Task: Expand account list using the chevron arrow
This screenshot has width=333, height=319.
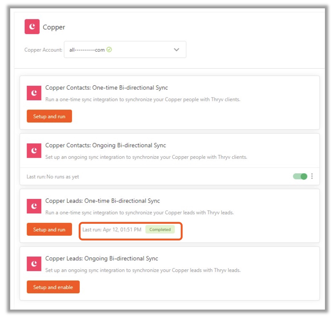Action: click(x=176, y=49)
